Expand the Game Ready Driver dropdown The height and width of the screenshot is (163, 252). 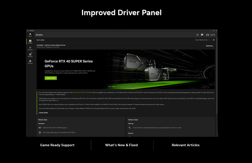(202, 40)
